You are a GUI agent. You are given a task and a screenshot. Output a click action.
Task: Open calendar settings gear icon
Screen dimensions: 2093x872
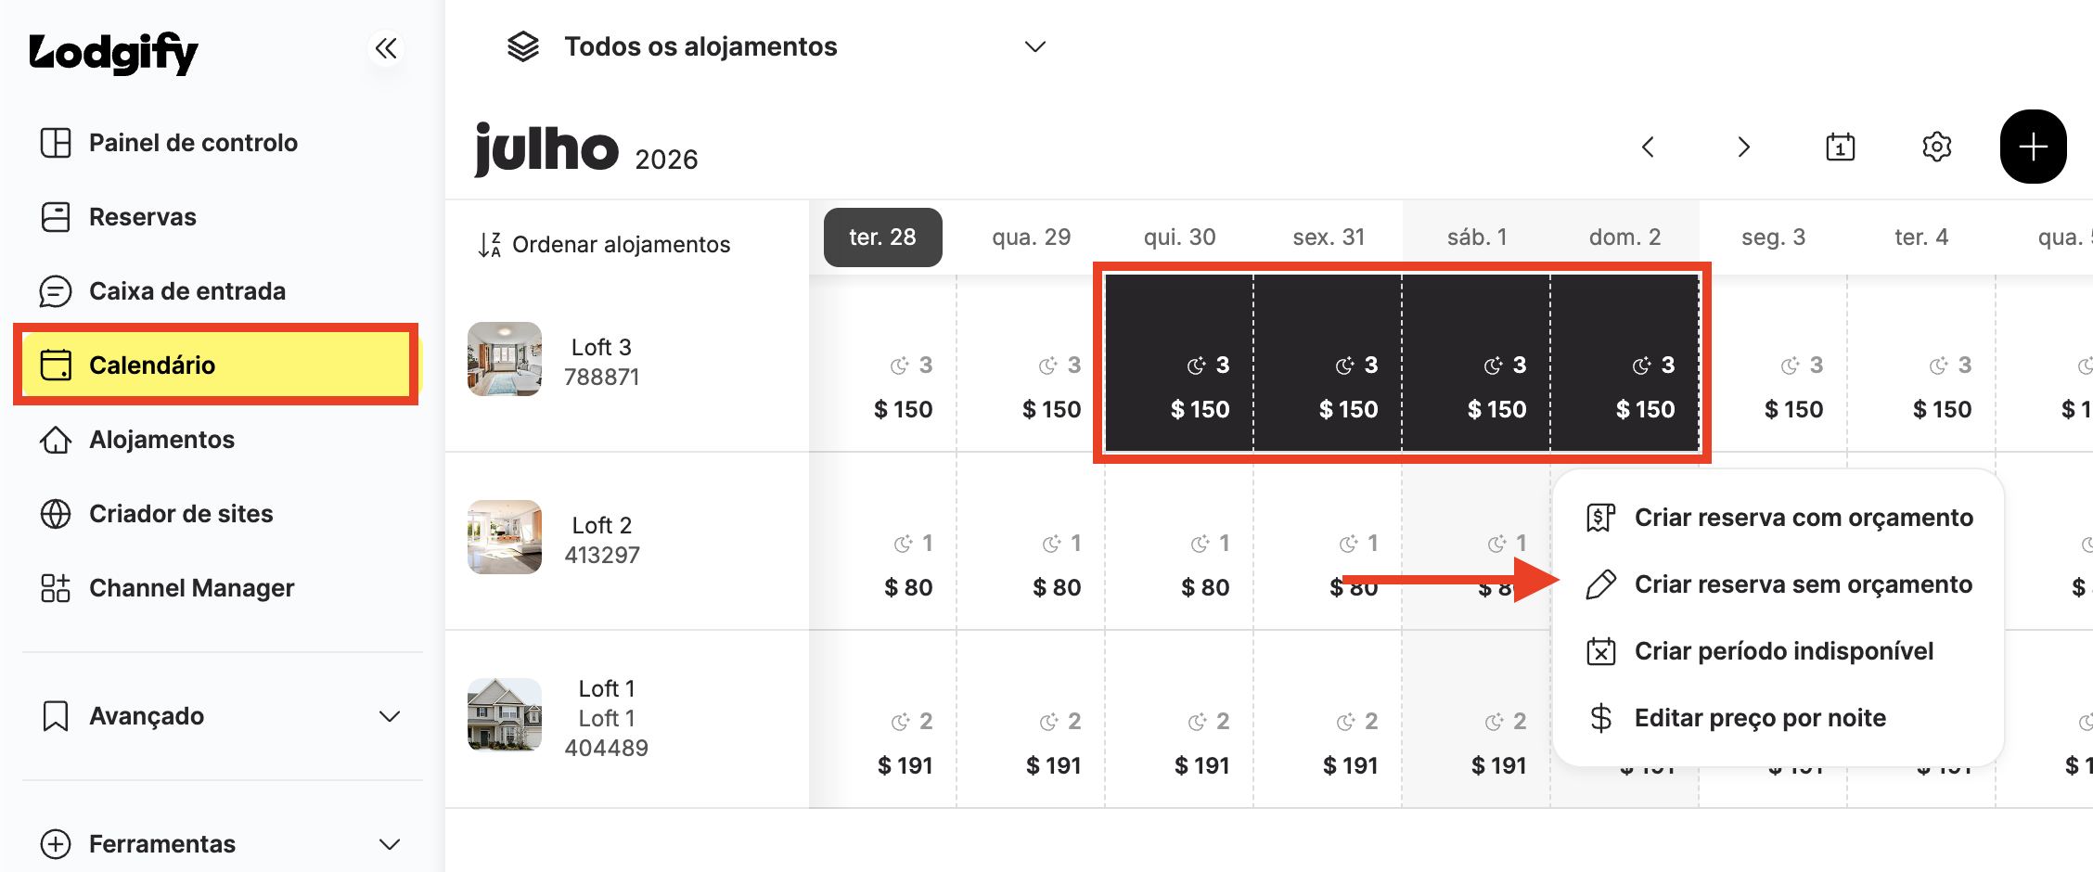1936,147
